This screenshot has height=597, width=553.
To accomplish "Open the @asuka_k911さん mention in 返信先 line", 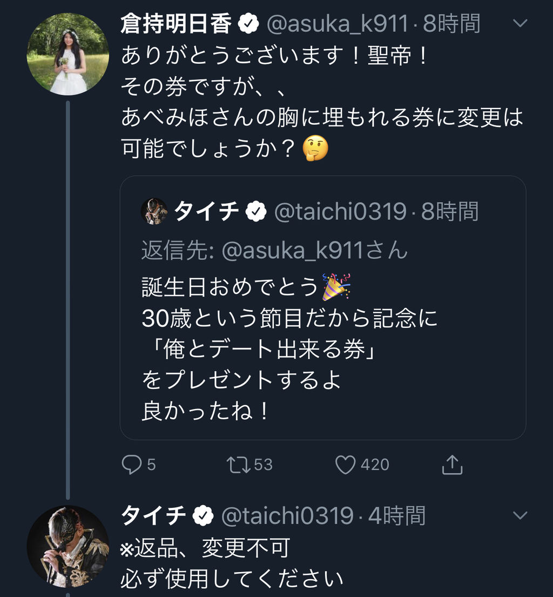I will click(x=314, y=251).
